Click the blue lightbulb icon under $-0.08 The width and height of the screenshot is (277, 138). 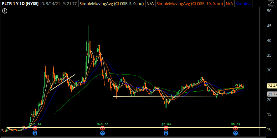tap(102, 133)
